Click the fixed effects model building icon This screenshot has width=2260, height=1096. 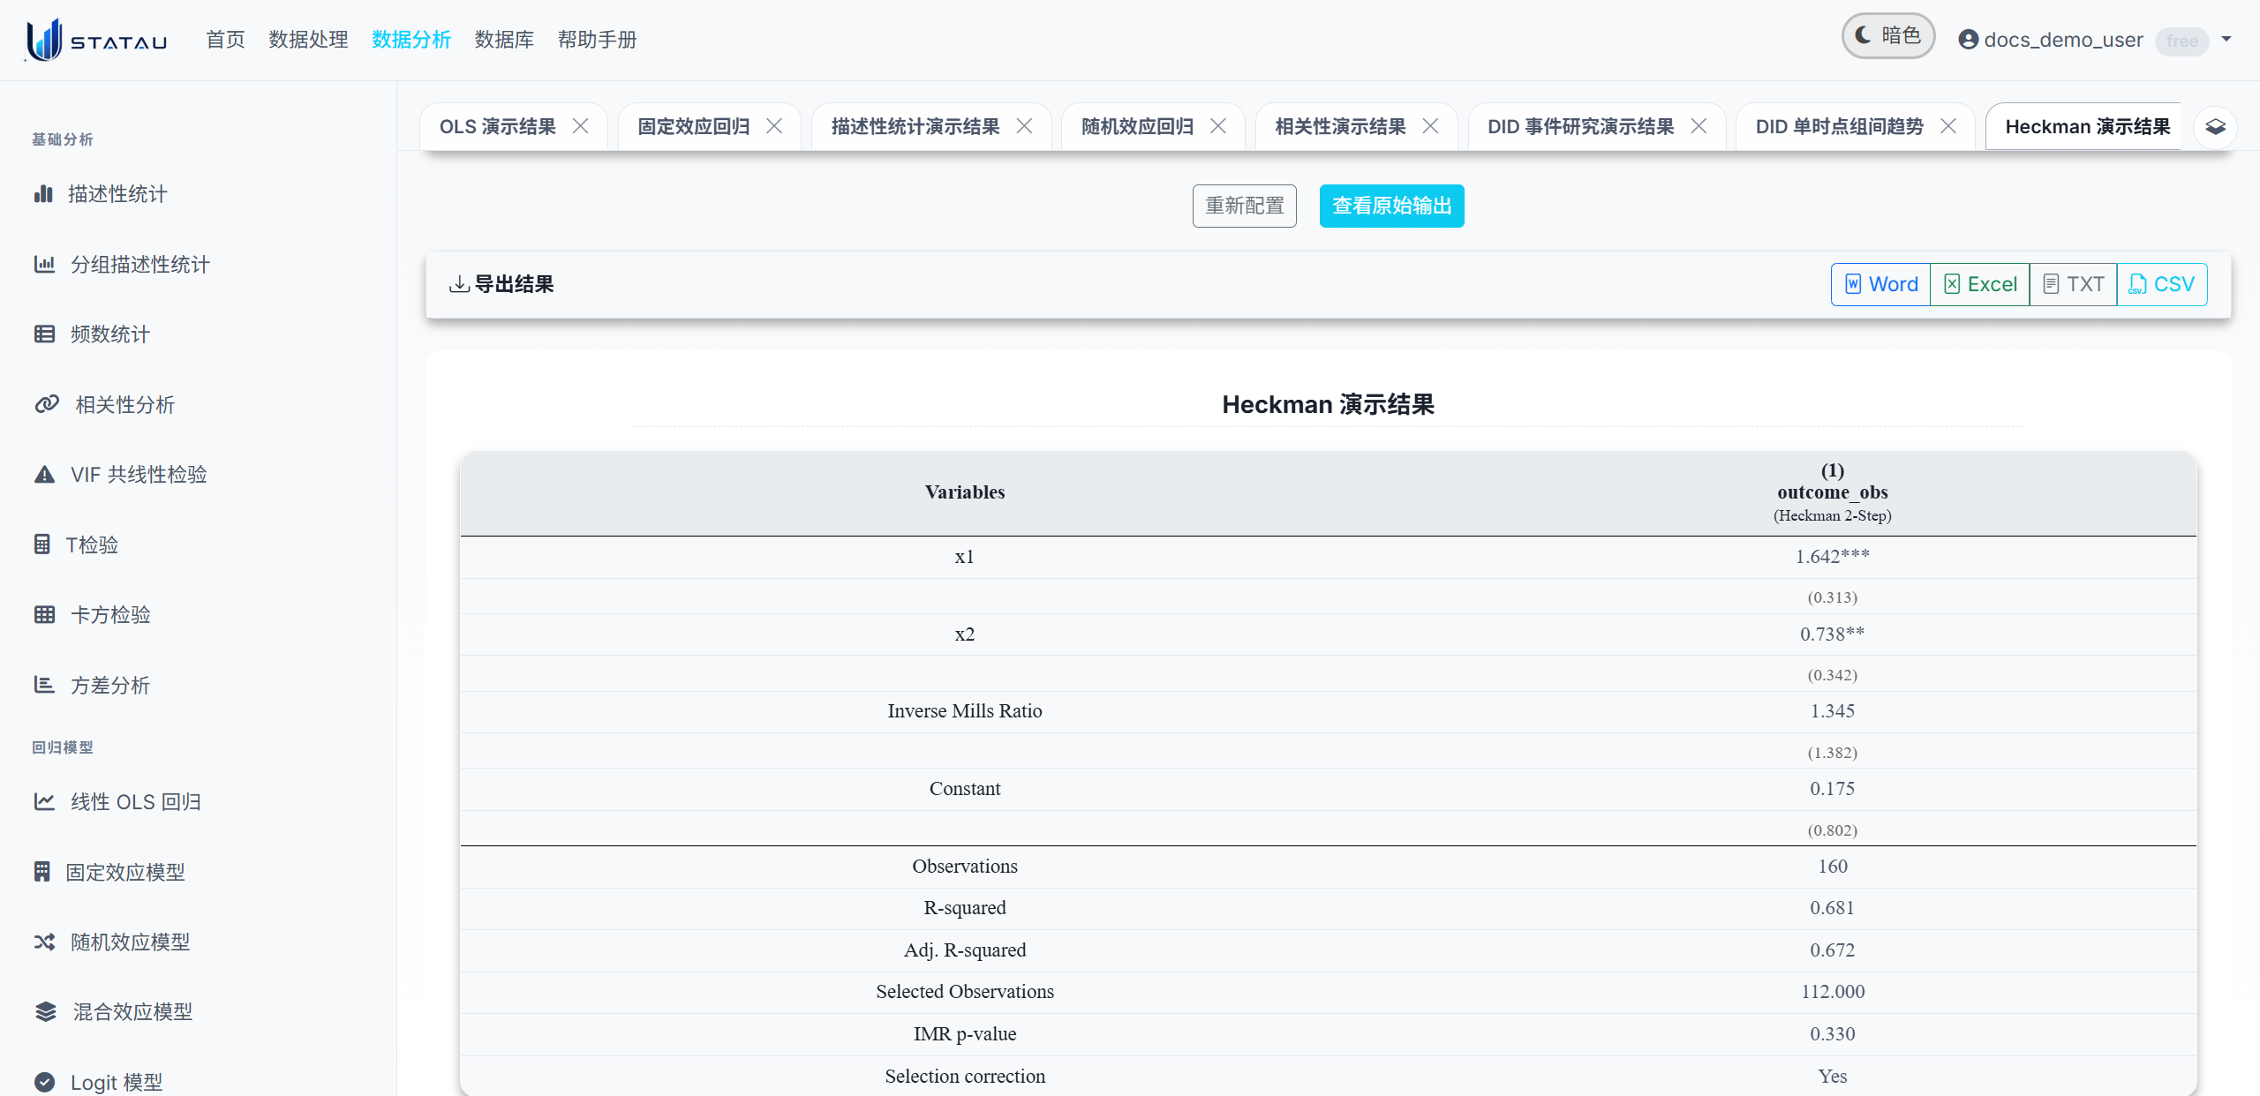click(42, 871)
